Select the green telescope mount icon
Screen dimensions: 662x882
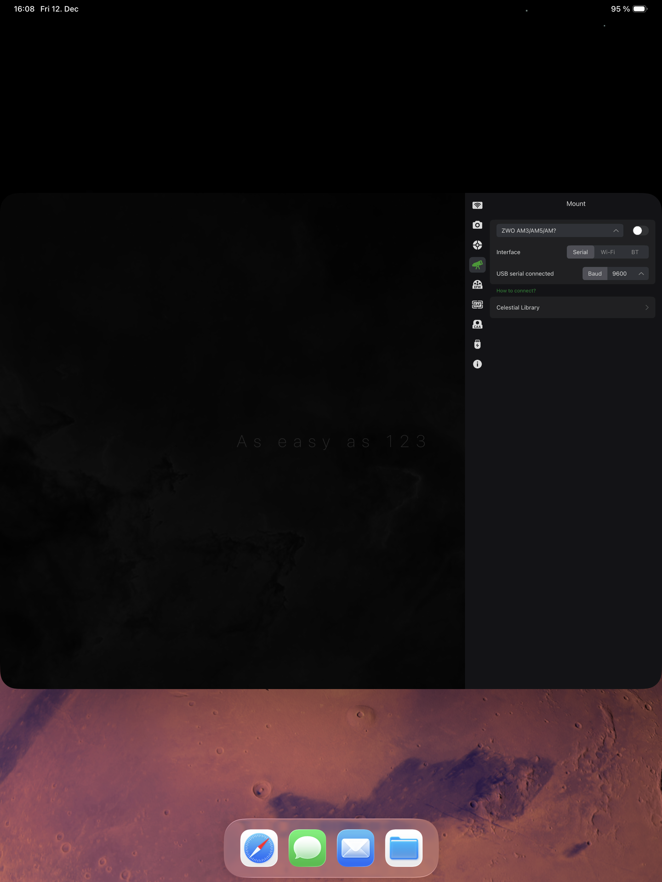tap(477, 265)
